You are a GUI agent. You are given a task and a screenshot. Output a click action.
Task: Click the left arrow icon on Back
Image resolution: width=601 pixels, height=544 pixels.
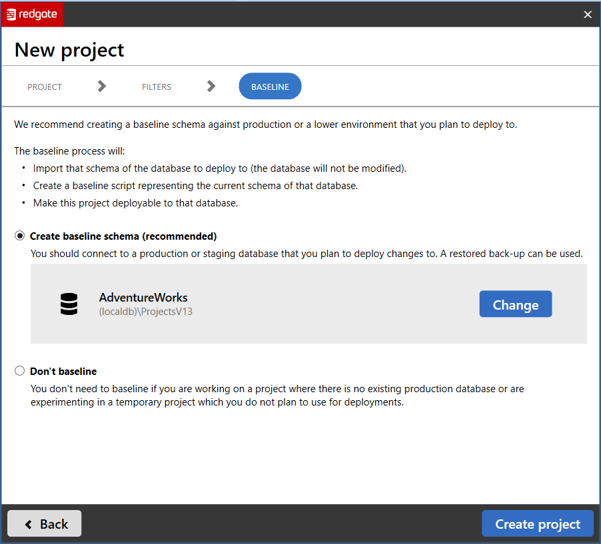(x=29, y=524)
